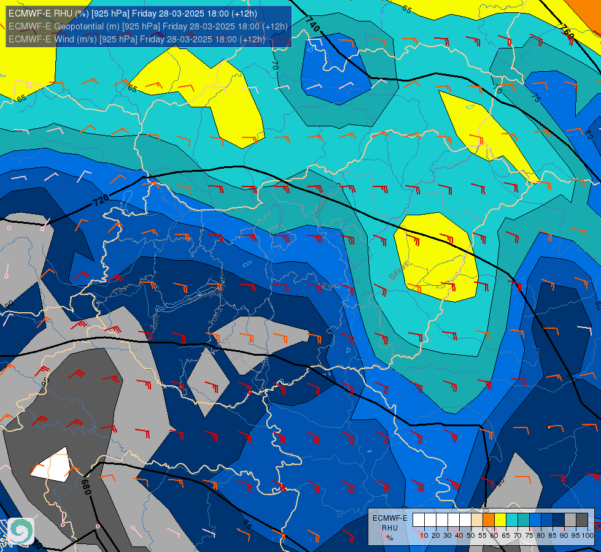
Task: Click the Békés county label
Action: (x=399, y=270)
